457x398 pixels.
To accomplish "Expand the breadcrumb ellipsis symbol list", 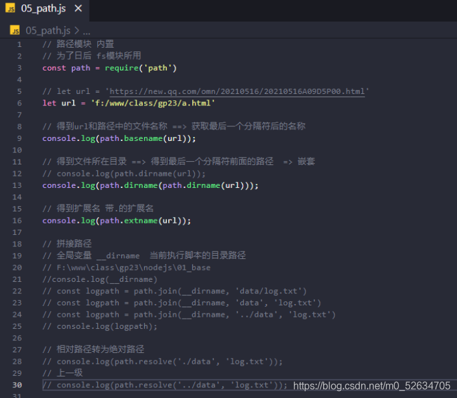I will [86, 31].
